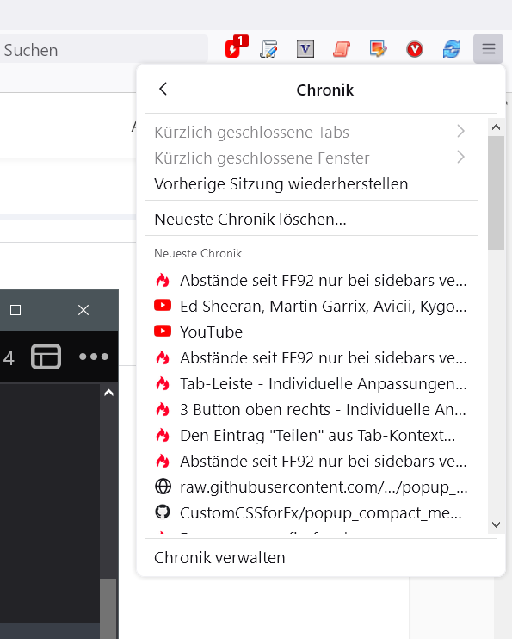Open the red circle V extension icon

point(415,49)
